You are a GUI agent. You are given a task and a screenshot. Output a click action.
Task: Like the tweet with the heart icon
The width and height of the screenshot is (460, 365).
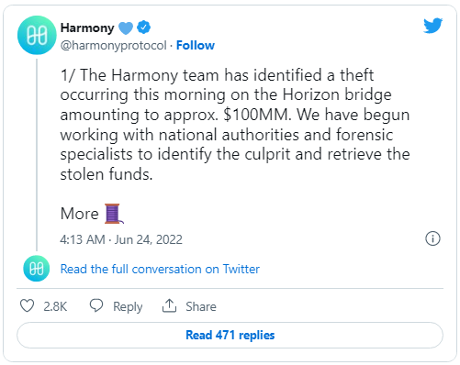[27, 305]
